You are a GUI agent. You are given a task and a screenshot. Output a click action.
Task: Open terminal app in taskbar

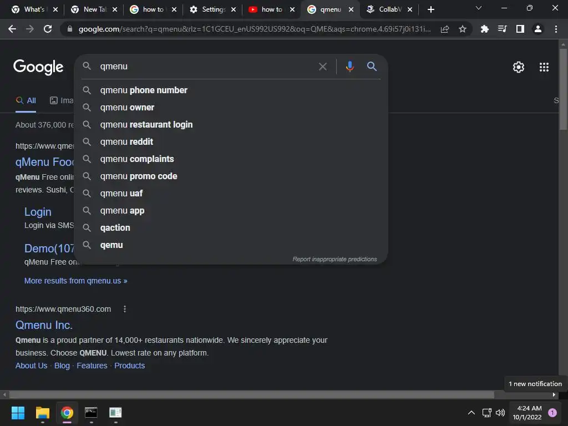(x=91, y=413)
